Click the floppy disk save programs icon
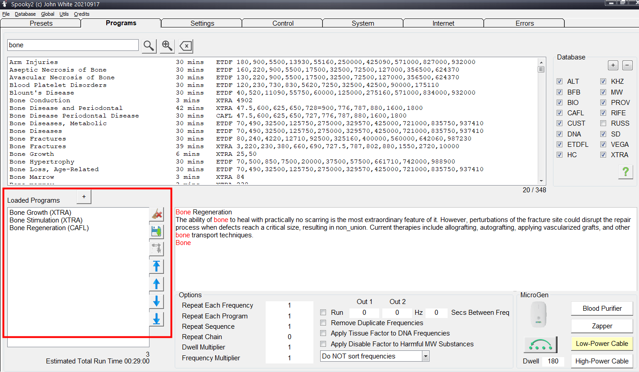Image resolution: width=639 pixels, height=372 pixels. 157,231
